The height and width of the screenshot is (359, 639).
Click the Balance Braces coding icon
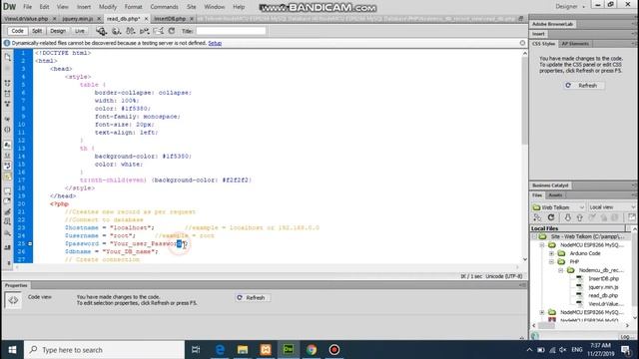[7, 130]
